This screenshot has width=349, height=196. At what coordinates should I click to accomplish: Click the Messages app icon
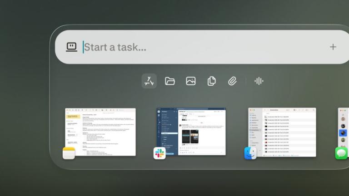click(341, 153)
